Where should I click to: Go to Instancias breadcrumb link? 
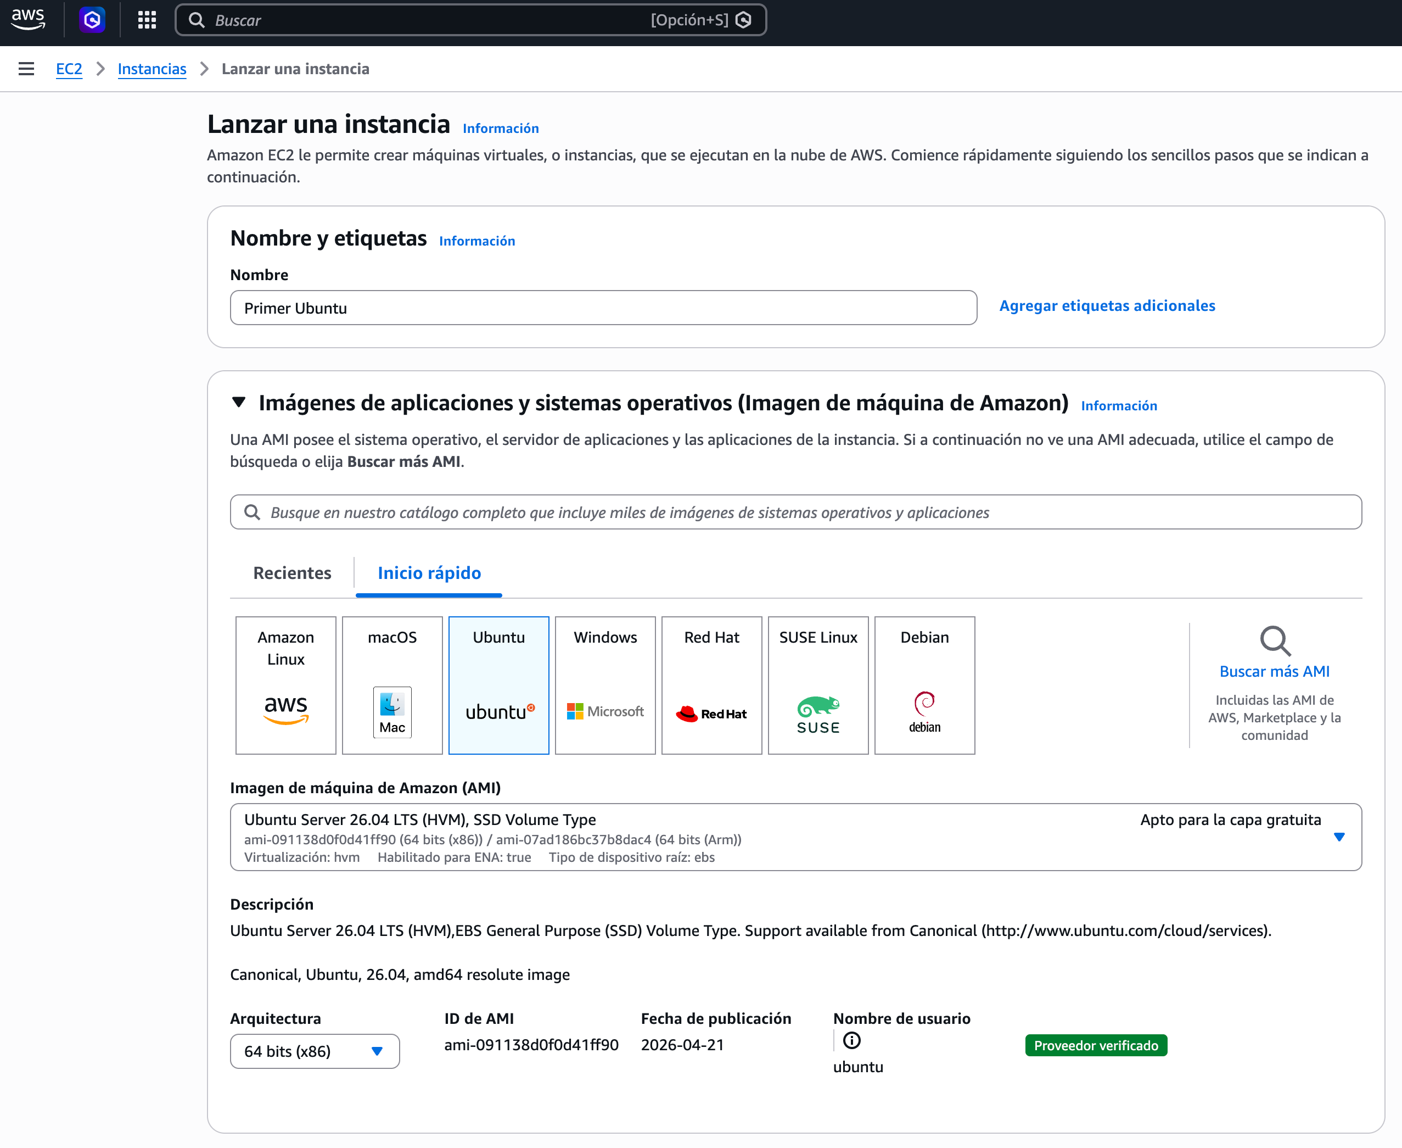(x=152, y=69)
